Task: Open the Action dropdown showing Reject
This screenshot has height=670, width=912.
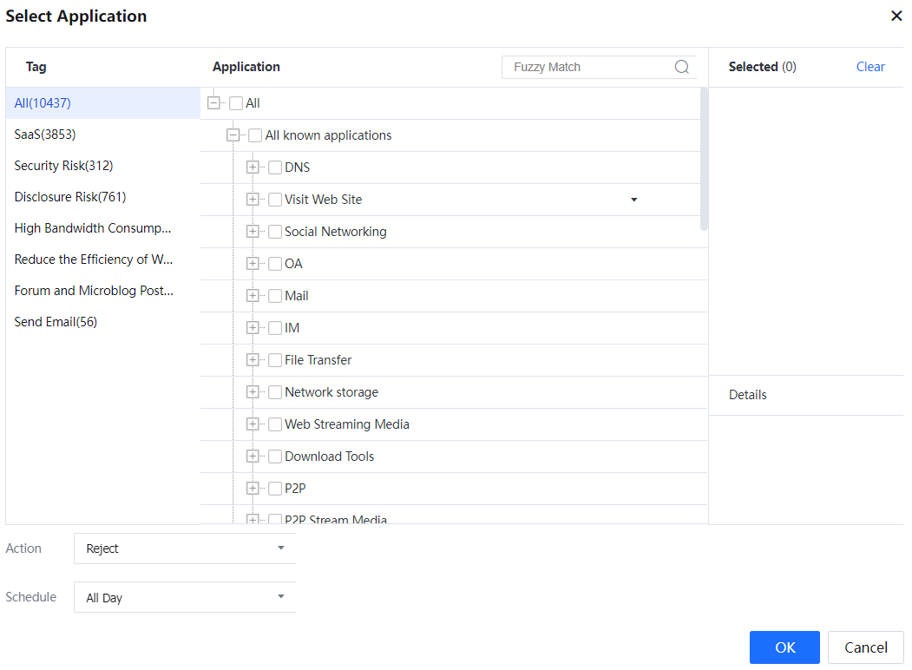Action: [184, 548]
